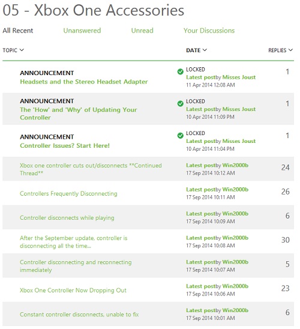This screenshot has height=329, width=300.
Task: Open Constant controller disconnects, unable to fix
Action: click(x=79, y=315)
